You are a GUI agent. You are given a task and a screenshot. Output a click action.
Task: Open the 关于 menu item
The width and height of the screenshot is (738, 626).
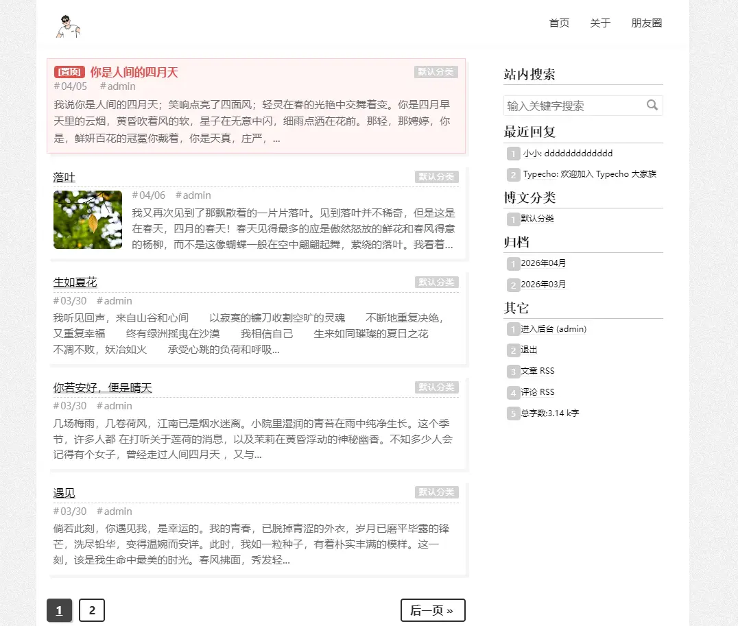[x=600, y=23]
